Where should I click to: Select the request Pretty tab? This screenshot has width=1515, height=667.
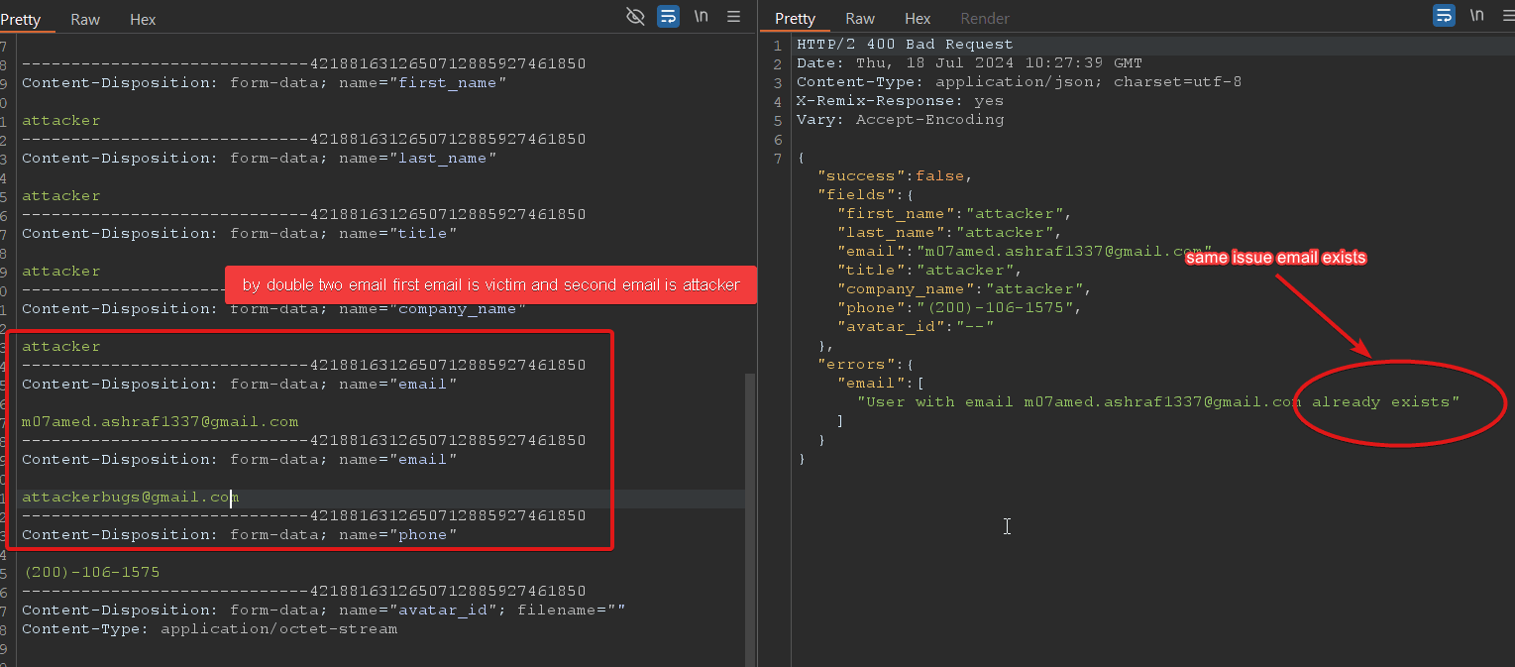pyautogui.click(x=20, y=19)
